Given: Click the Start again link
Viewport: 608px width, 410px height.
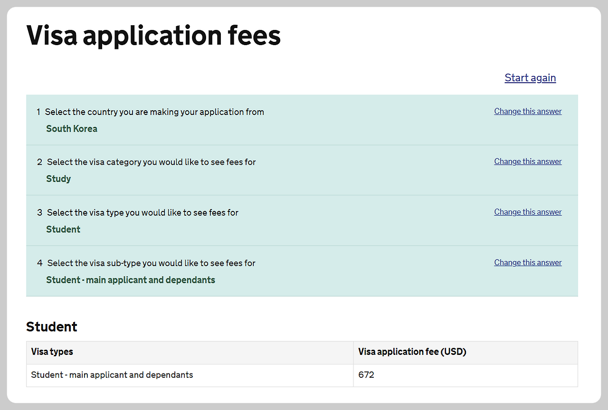Looking at the screenshot, I should point(530,78).
